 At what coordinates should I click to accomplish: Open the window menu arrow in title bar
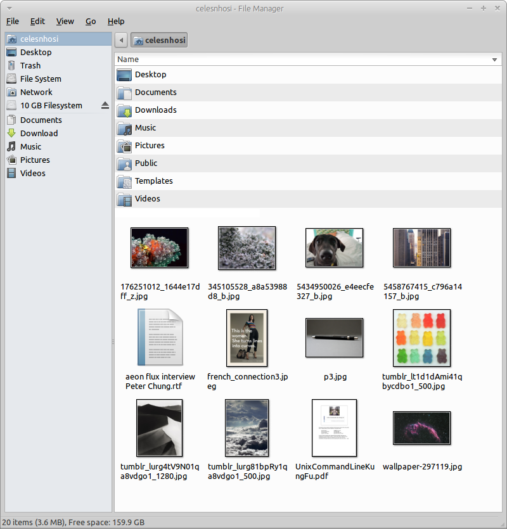pos(9,8)
